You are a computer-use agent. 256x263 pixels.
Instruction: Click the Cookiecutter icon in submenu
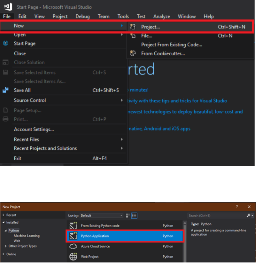tap(133, 53)
